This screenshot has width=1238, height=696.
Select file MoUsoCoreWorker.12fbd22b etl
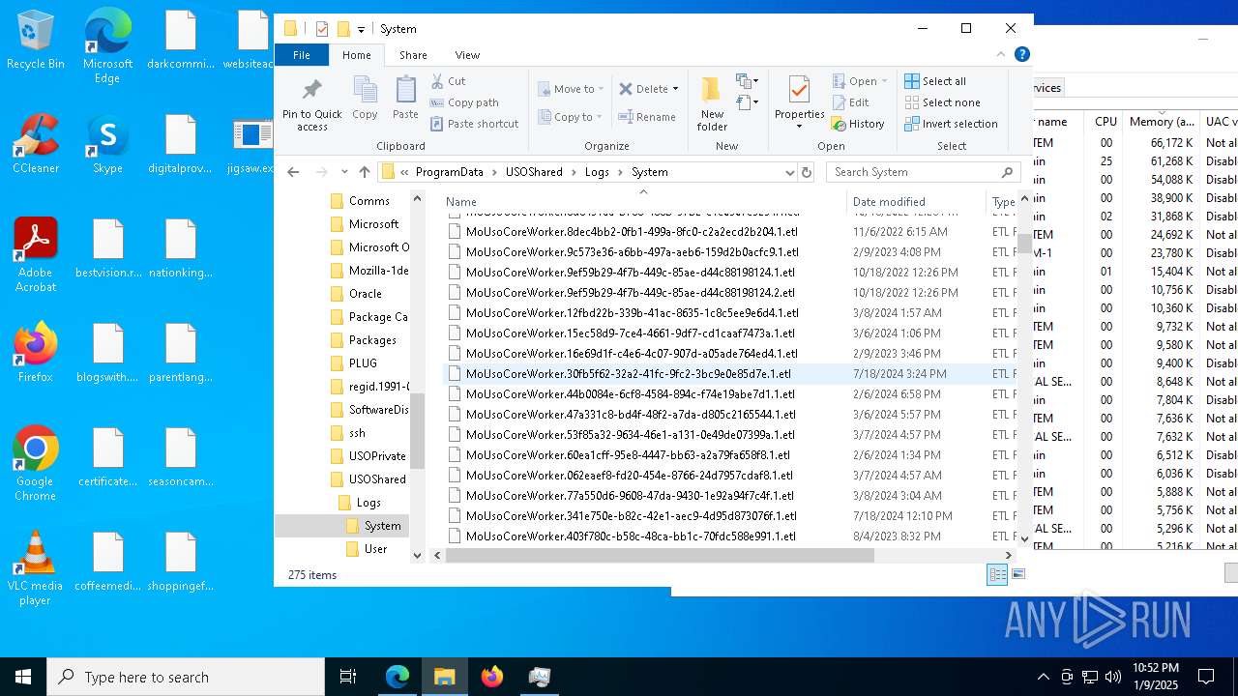pos(632,313)
